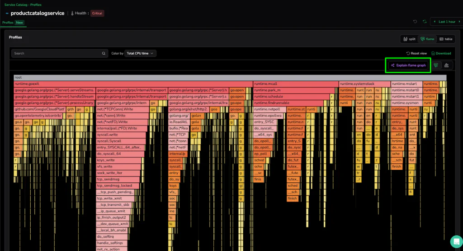This screenshot has height=251, width=463.
Task: Open the Profiles tab
Action: tap(8, 23)
